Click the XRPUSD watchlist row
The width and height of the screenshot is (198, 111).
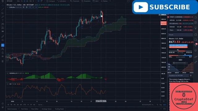(181, 20)
